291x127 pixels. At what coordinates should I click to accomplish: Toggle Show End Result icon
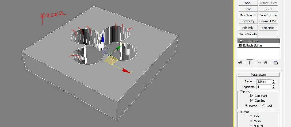[x=250, y=63]
